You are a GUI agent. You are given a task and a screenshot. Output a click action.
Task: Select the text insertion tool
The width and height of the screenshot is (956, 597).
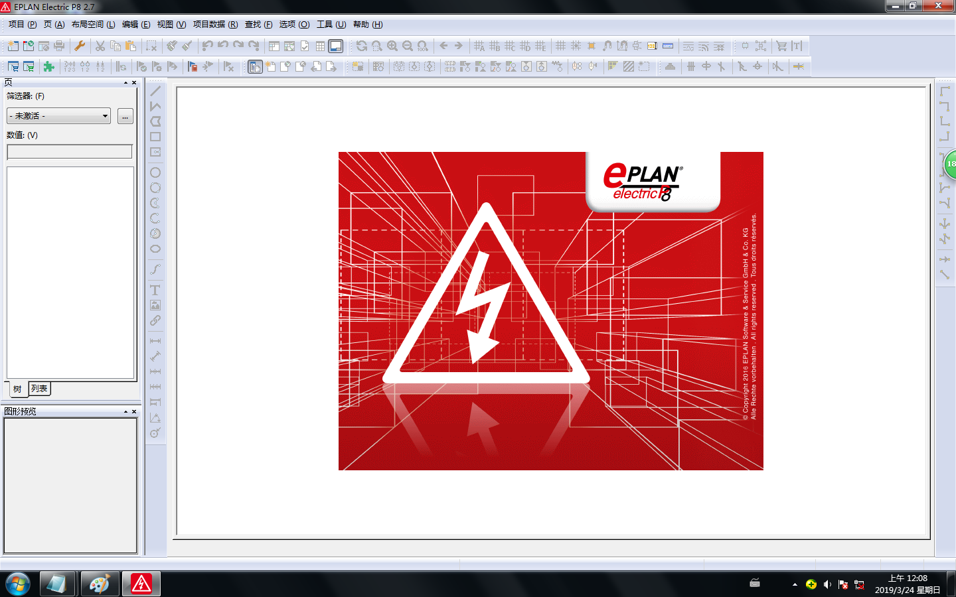[155, 290]
